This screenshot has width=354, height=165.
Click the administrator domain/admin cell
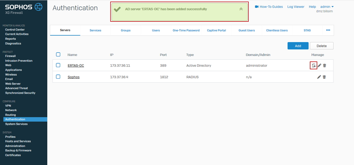pos(257,66)
